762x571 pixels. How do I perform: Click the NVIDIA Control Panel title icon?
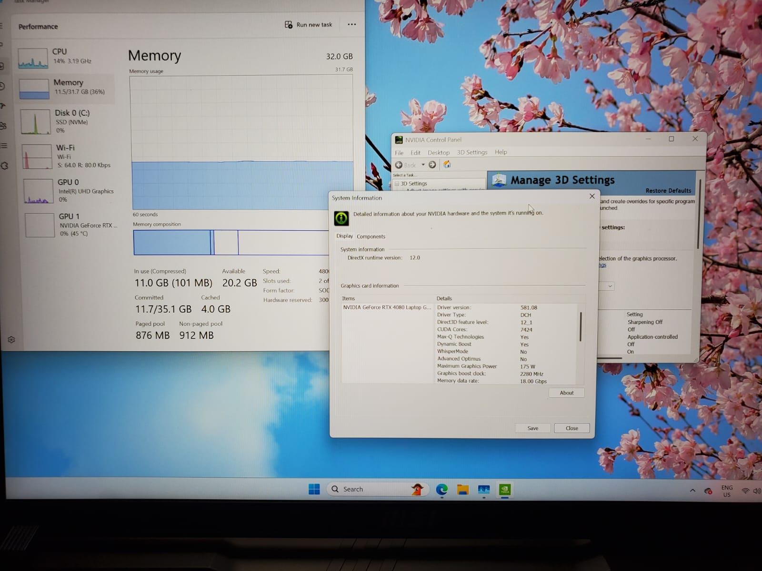click(399, 140)
